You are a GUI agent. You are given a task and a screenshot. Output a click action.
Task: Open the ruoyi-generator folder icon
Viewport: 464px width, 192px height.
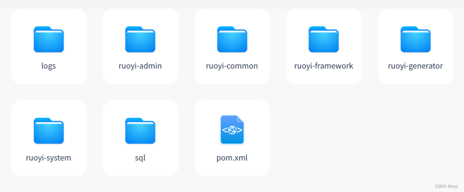(416, 39)
